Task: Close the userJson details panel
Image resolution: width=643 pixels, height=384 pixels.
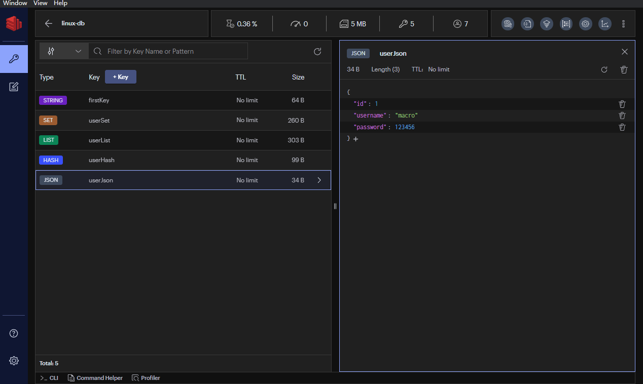Action: tap(625, 52)
